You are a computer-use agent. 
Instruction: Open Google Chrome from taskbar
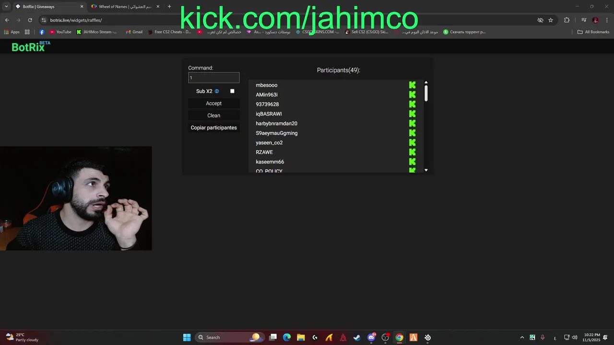point(399,337)
